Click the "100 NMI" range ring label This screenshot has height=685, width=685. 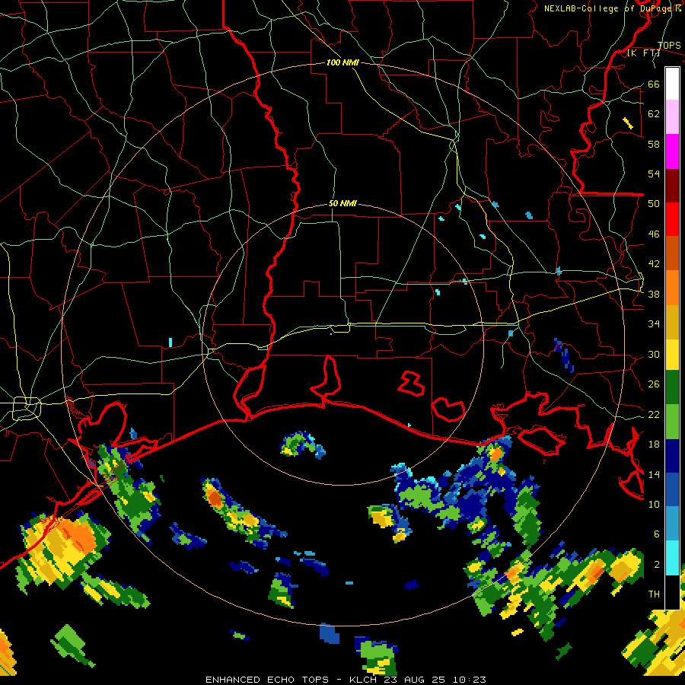point(342,63)
